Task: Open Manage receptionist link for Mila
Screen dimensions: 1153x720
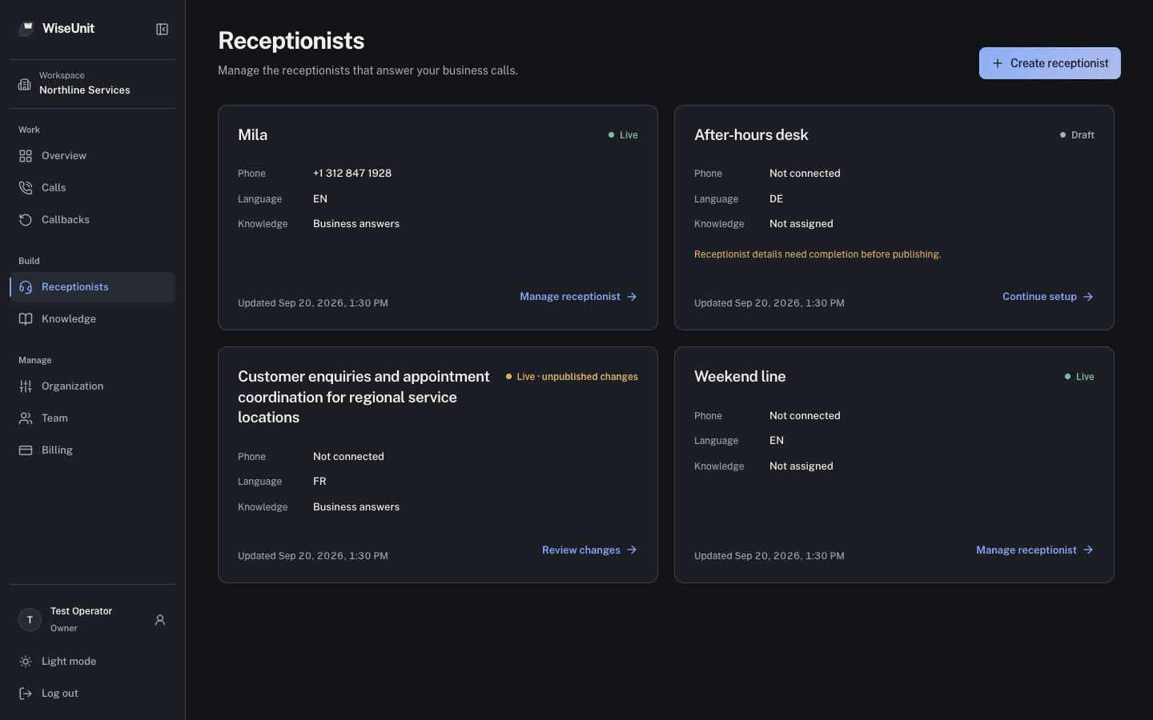Action: [578, 297]
